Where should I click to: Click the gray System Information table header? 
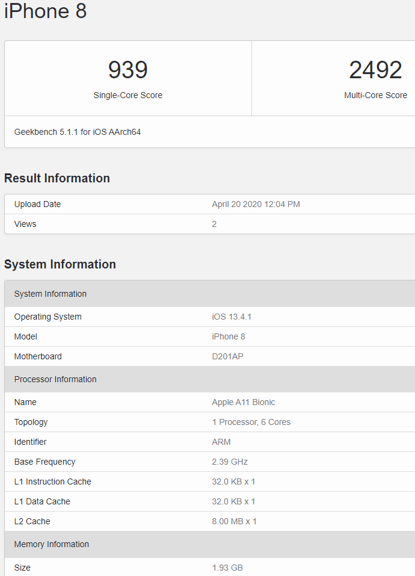pyautogui.click(x=209, y=294)
